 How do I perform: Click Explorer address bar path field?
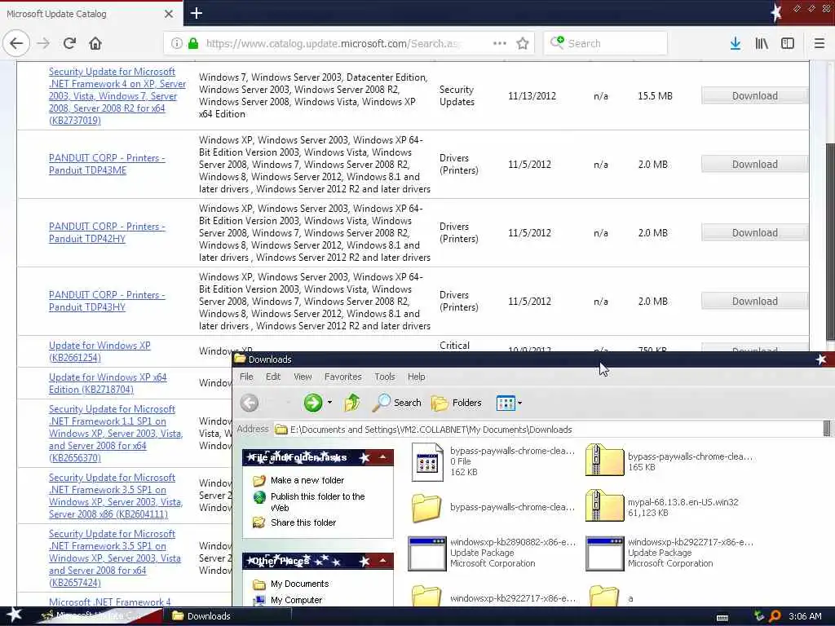pos(549,429)
